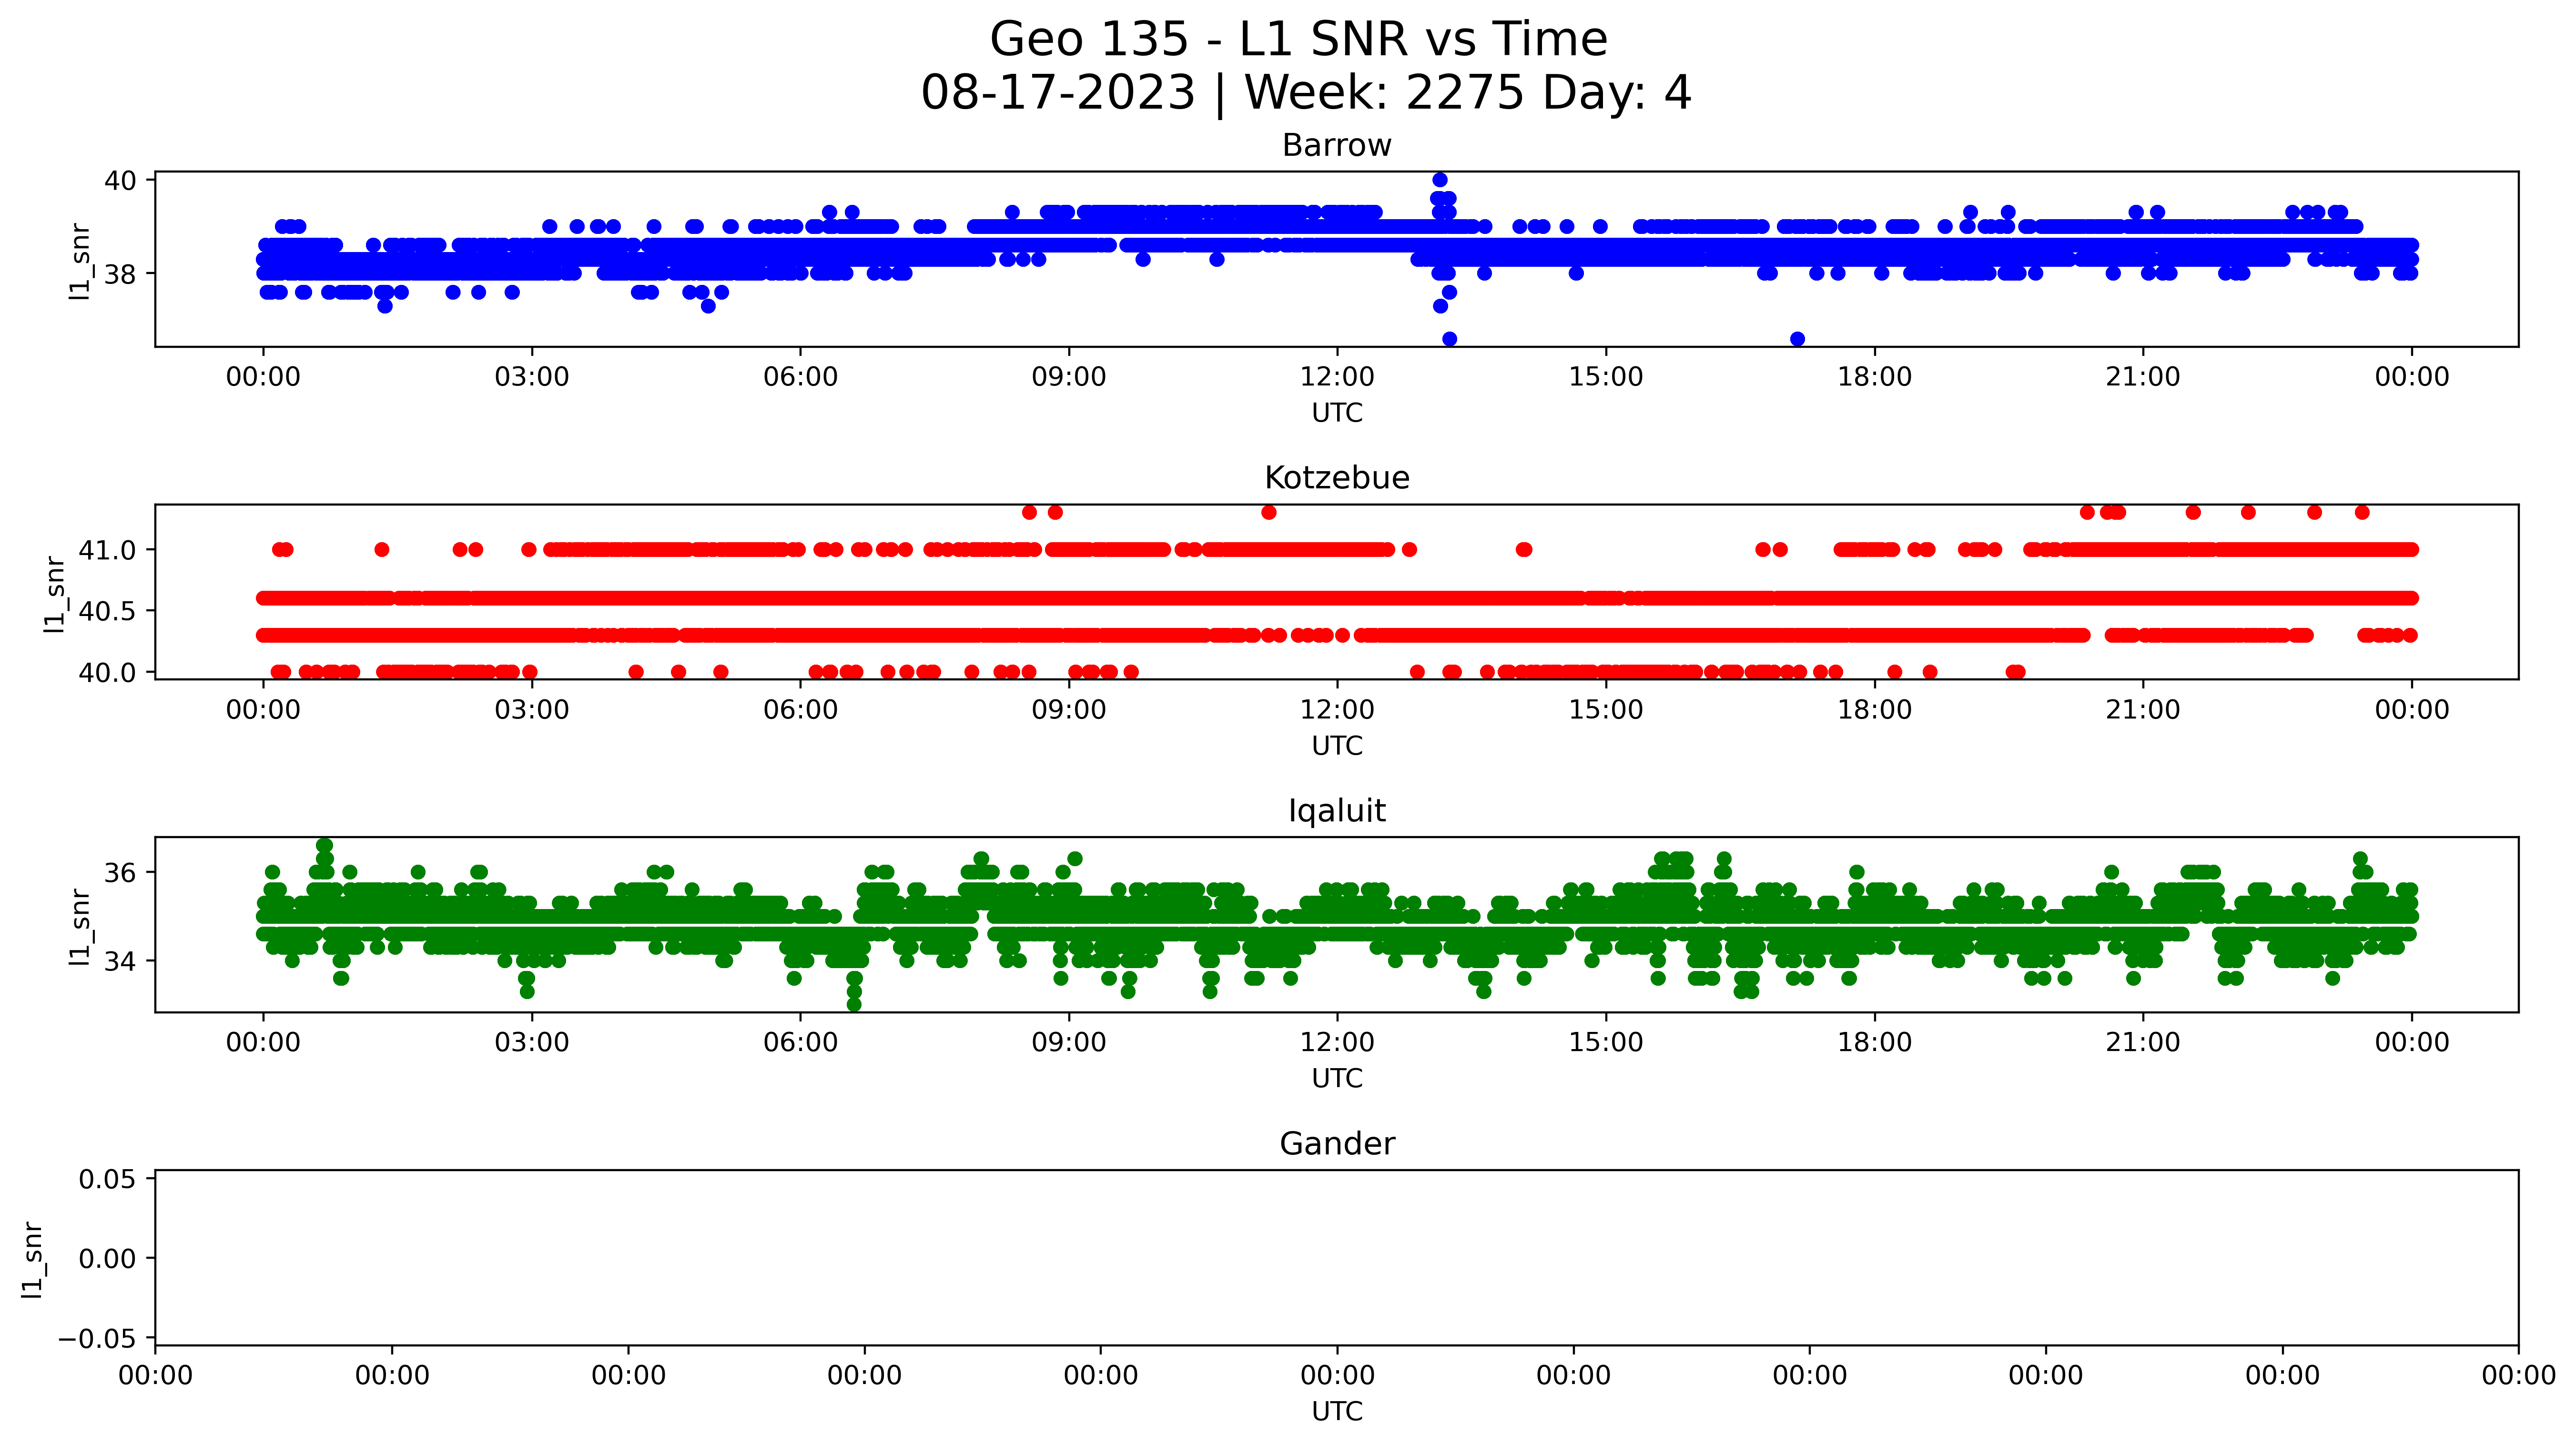The image size is (2576, 1445).
Task: Click the 'l1_snr' y-axis label of the Barrow plot
Action: click(80, 261)
